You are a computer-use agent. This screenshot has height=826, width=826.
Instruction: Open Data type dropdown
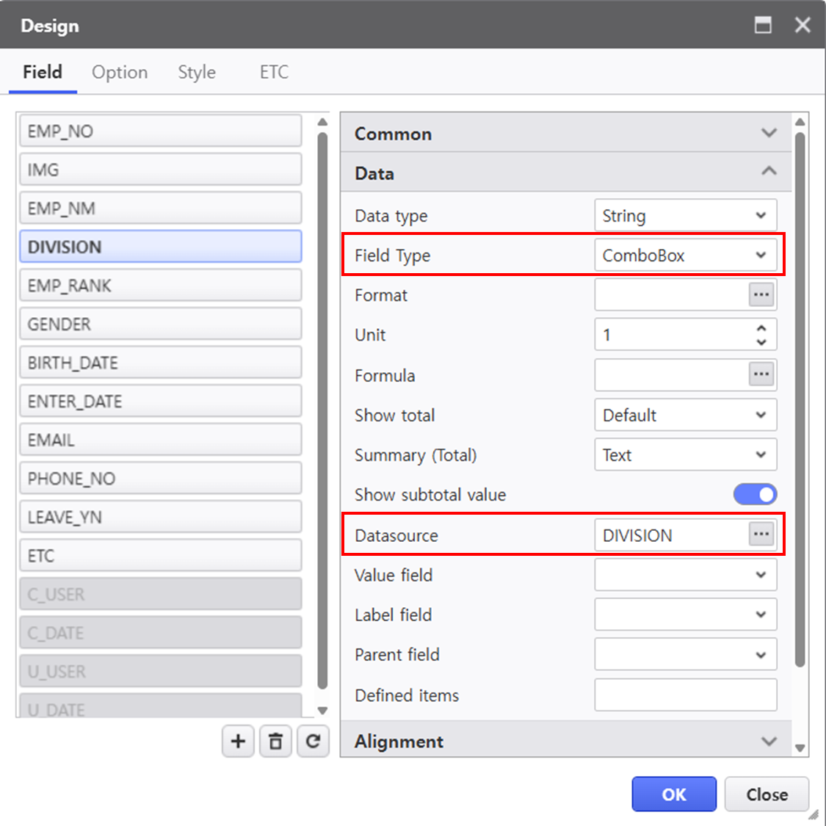tap(685, 215)
